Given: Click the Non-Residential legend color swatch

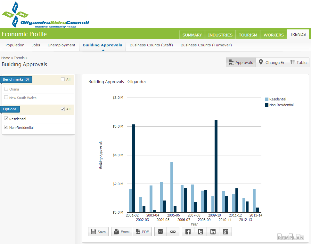Looking at the screenshot, I should click(266, 105).
